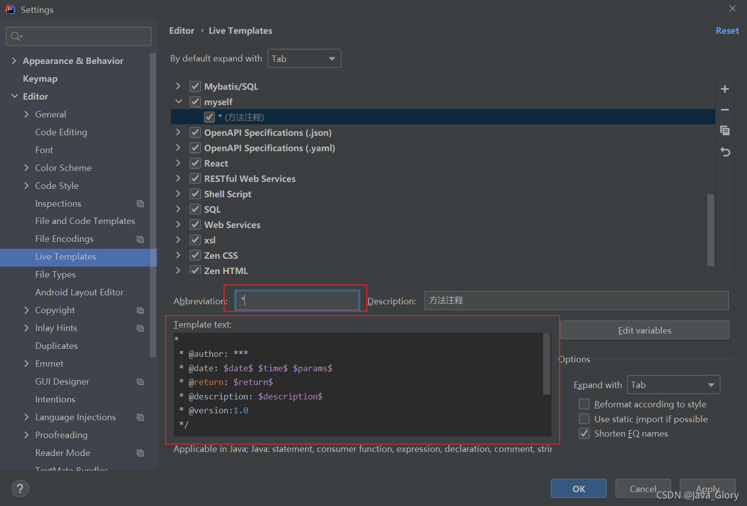Click the Editor breadcrumb link

181,31
